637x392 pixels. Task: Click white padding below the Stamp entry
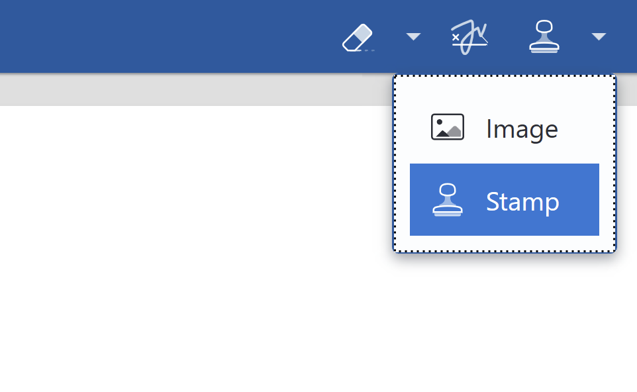click(x=504, y=243)
